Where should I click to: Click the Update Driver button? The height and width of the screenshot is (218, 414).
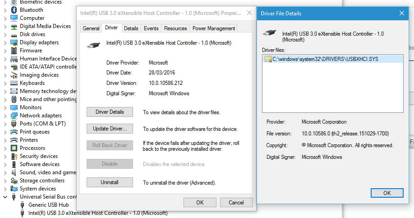[110, 129]
